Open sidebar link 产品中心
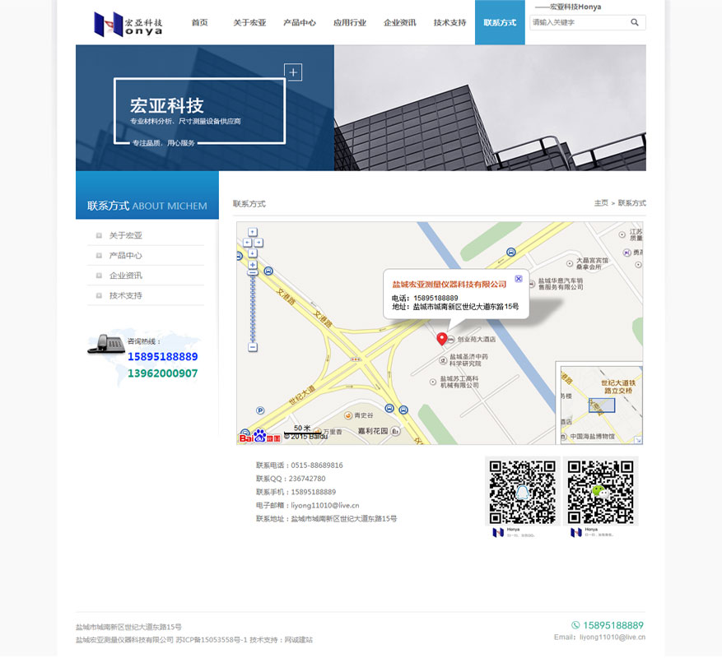 pyautogui.click(x=125, y=255)
